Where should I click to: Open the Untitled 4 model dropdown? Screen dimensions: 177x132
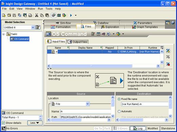33,27
